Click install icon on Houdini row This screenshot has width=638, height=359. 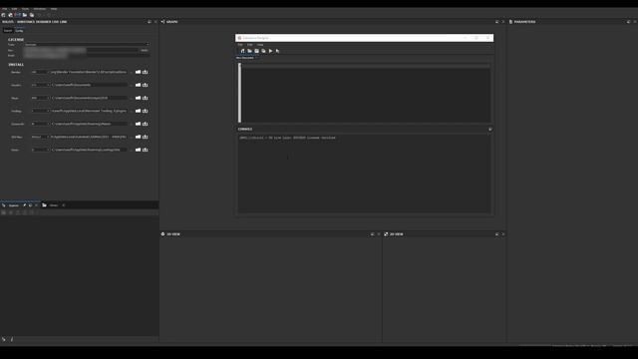pyautogui.click(x=145, y=85)
